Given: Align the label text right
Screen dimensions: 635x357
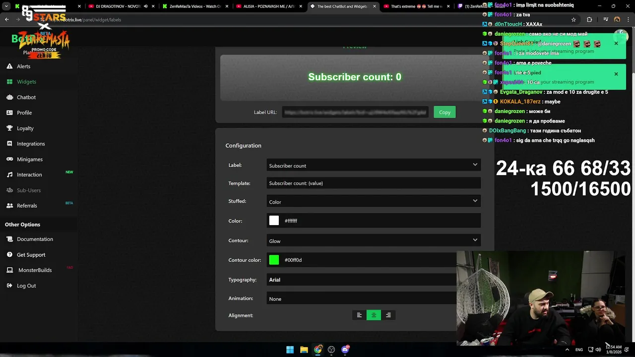Looking at the screenshot, I should (388, 315).
